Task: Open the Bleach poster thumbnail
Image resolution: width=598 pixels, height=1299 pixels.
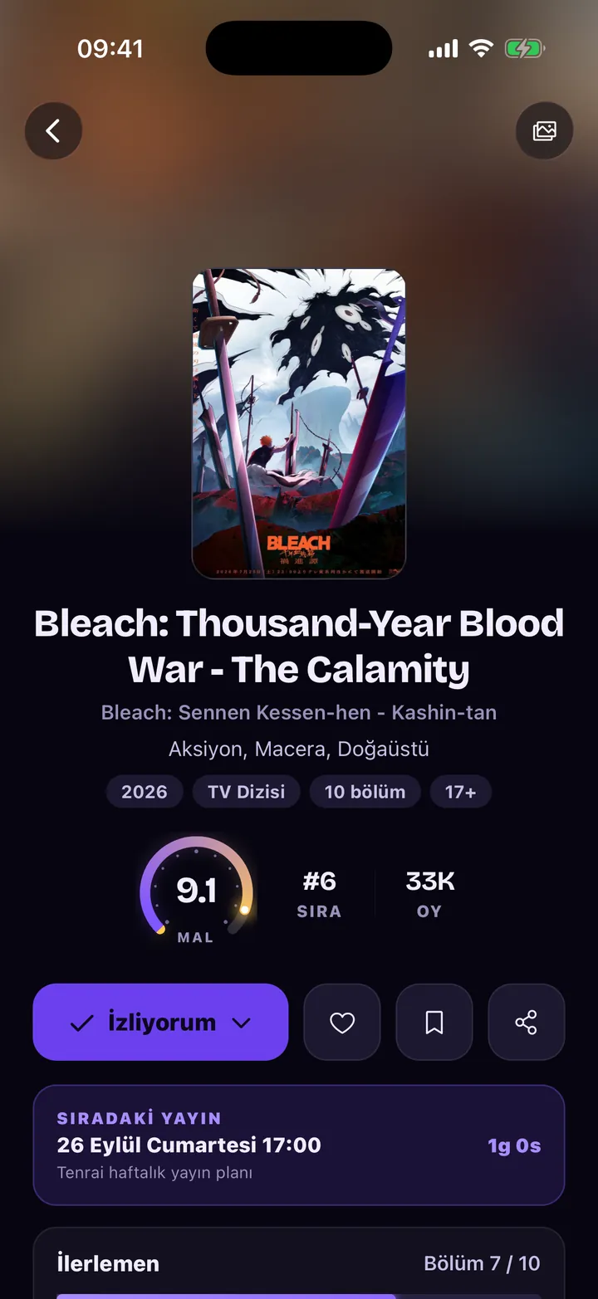Action: (x=299, y=423)
